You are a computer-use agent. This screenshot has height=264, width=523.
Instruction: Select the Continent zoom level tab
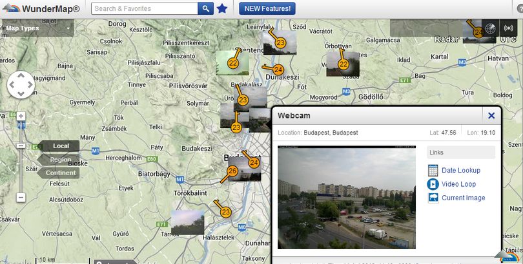59,173
